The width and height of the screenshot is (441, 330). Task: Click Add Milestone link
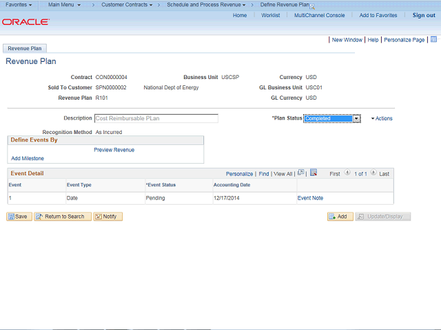point(28,158)
